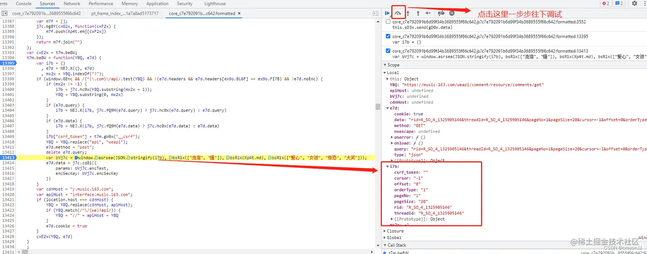The height and width of the screenshot is (254, 647).
Task: Jump to 'var bVj7c = window.asrsea' breakpoint
Action: click(519, 56)
